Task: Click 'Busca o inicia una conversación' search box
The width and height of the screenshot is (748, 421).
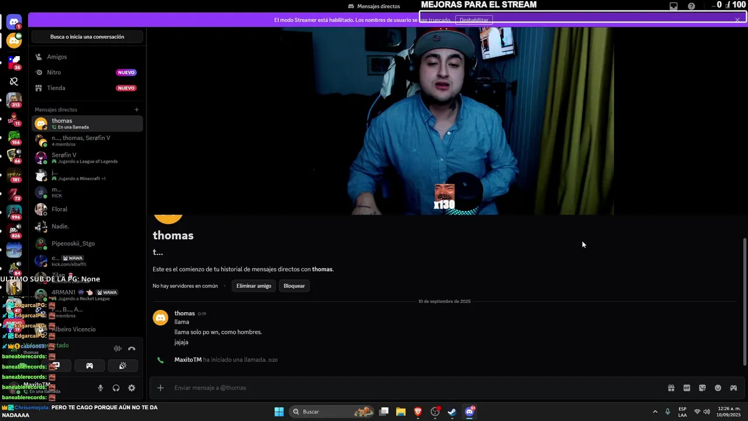Action: click(x=87, y=37)
